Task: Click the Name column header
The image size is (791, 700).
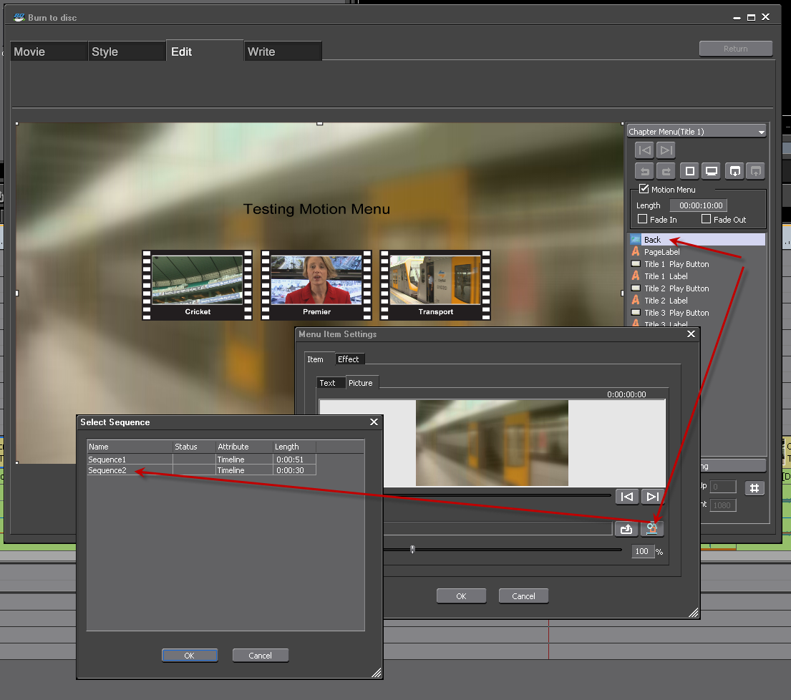Action: click(130, 447)
